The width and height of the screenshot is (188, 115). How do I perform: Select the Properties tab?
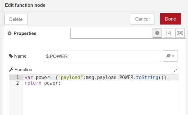click(x=37, y=33)
